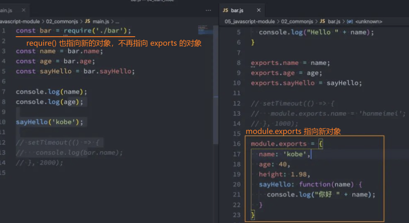409x223 pixels.
Task: Close the bar.js editor tab
Action: click(x=259, y=10)
